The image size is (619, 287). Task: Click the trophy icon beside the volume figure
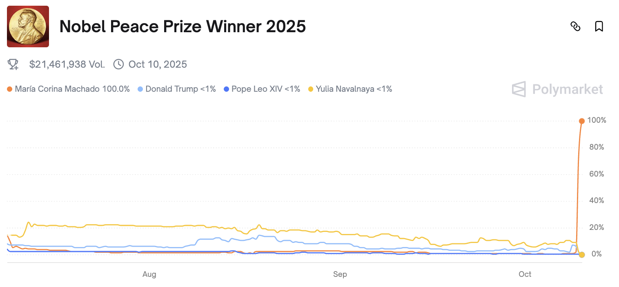click(13, 64)
